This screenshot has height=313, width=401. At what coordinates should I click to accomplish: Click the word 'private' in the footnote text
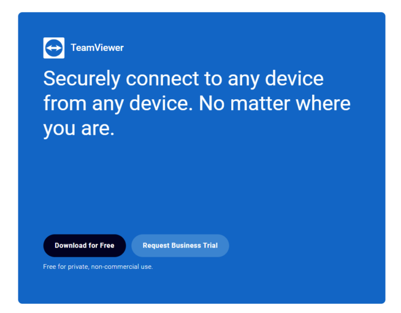79,267
